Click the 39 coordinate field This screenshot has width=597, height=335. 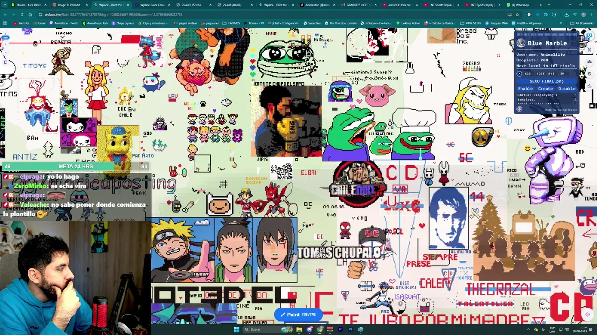click(563, 74)
